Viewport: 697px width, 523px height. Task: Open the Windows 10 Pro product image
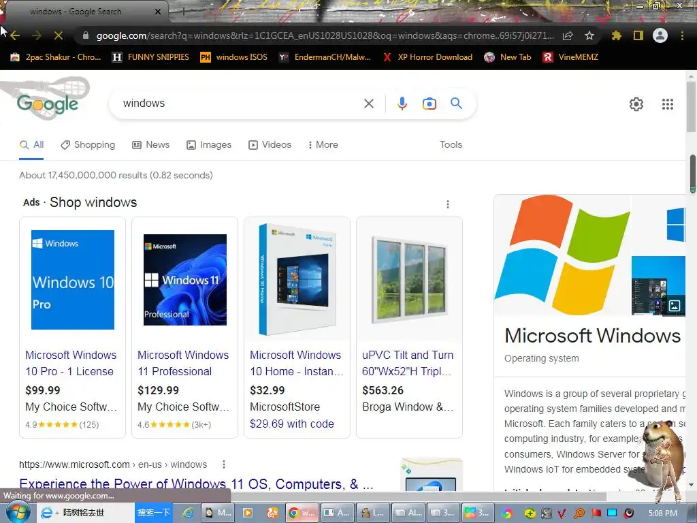pos(72,280)
